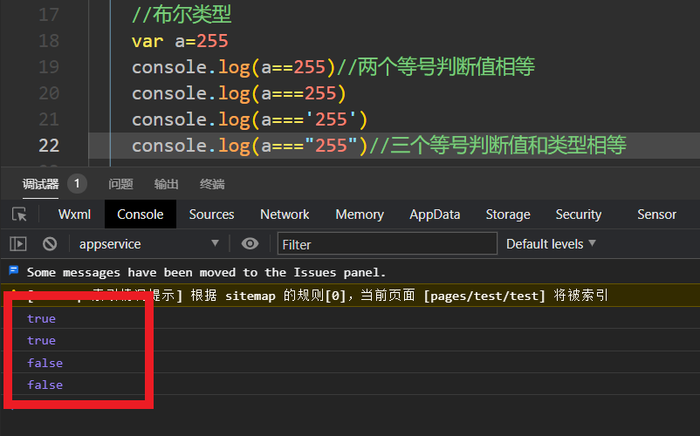Open the Sensor tab
This screenshot has height=436, width=700.
point(656,215)
